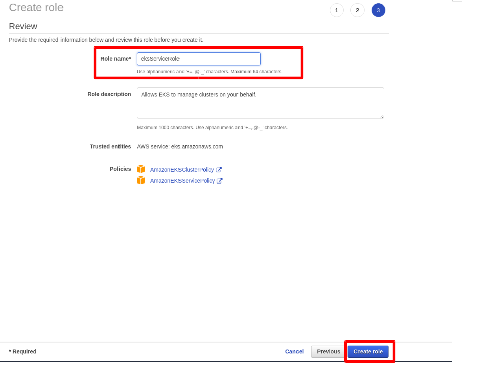Open the AmazonEKSClusterPolicy link
The height and width of the screenshot is (365, 477).
pos(182,170)
